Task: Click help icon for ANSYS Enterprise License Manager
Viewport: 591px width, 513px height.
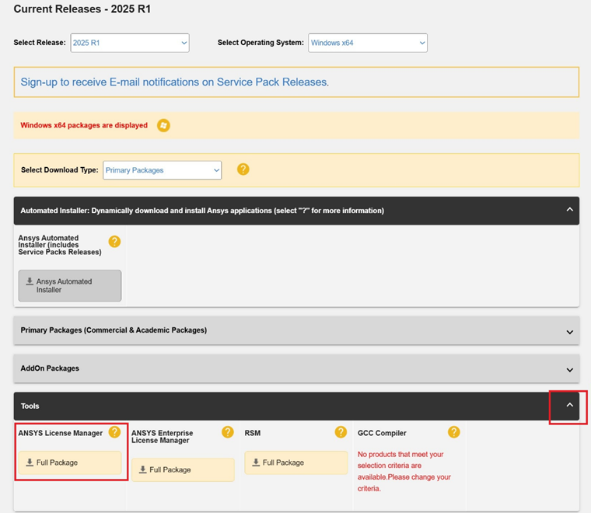Action: point(228,432)
